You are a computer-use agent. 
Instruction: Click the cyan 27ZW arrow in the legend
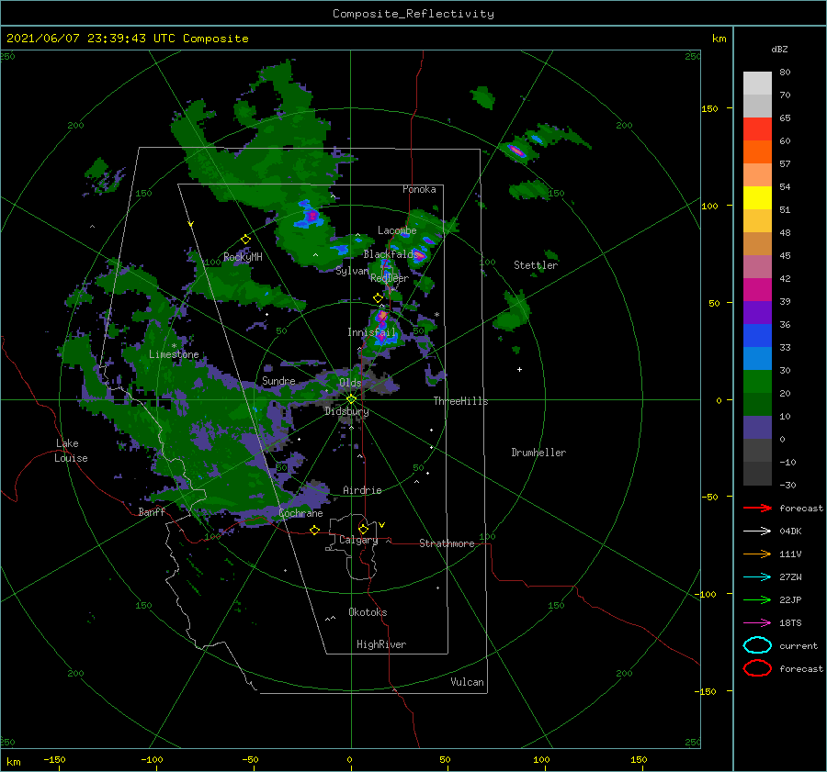point(757,577)
